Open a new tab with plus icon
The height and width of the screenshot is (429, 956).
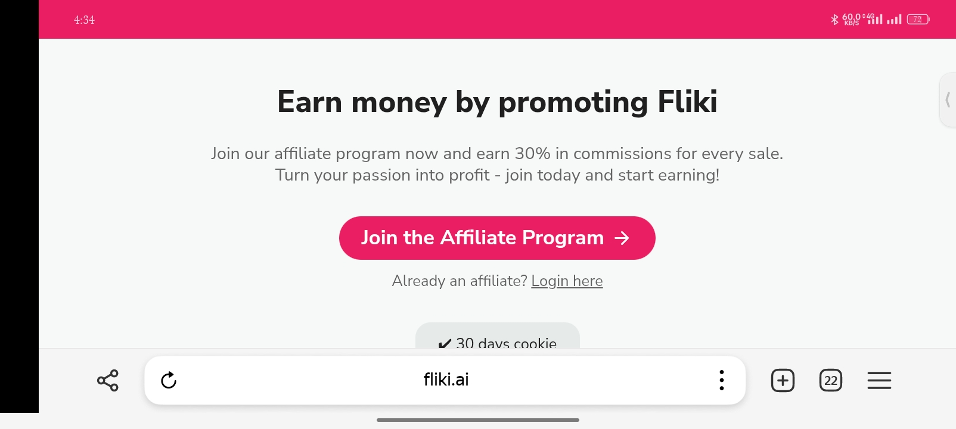click(783, 380)
